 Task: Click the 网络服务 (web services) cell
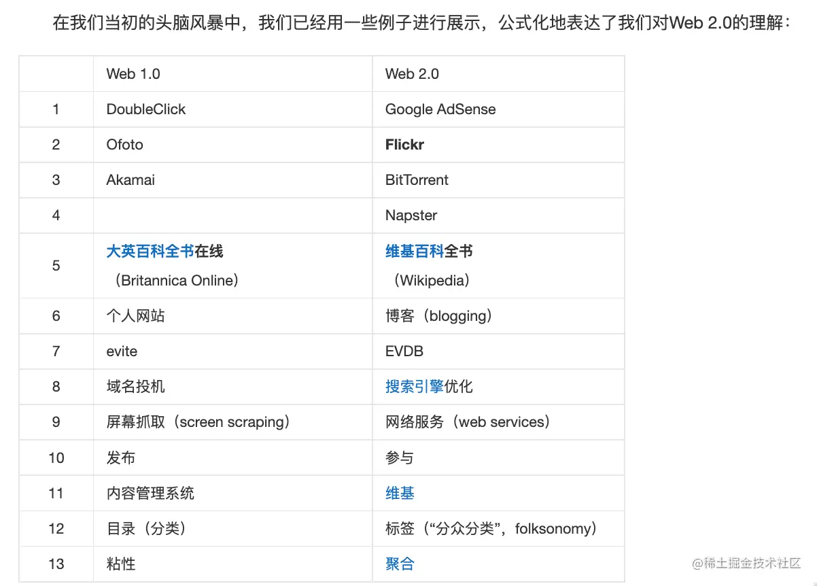tap(498, 422)
